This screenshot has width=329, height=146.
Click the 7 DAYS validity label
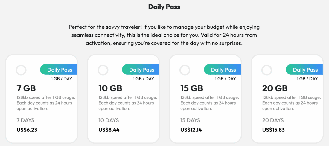tap(25, 120)
